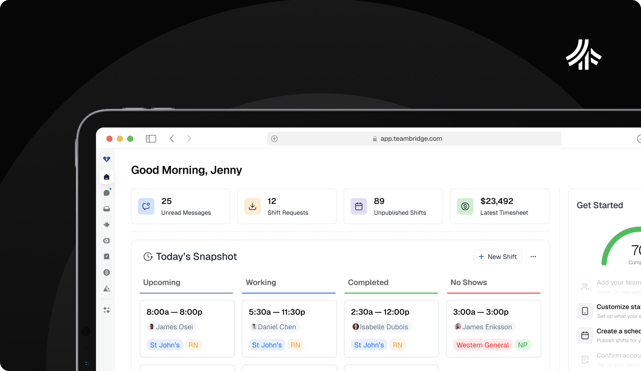641x371 pixels.
Task: Click the Western General location tag
Action: [x=483, y=345]
